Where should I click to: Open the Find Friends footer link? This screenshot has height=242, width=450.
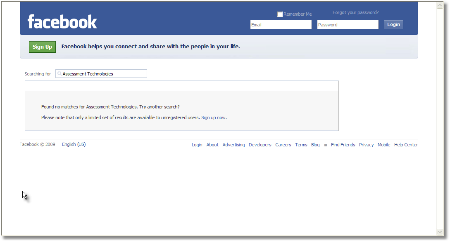click(343, 145)
